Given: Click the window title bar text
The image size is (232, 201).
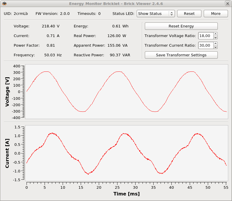Looking at the screenshot, I should click(116, 4).
